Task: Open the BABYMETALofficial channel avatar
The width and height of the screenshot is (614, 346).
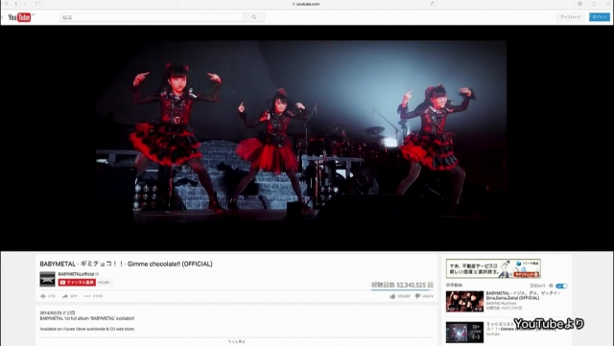Action: coord(47,279)
